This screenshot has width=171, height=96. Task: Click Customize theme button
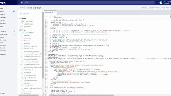(154, 8)
